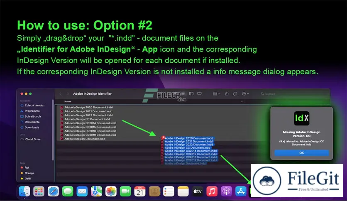The image size is (347, 201).
Task: Select Adobe InDesign CC2015 Document.indd in list
Action: pos(88,127)
